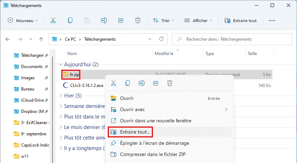
Task: Expand the Semaine dernière group
Action: click(61, 106)
